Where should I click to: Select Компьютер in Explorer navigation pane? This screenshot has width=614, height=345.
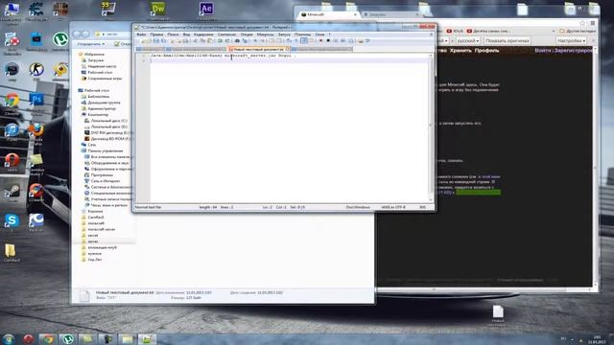[98, 114]
